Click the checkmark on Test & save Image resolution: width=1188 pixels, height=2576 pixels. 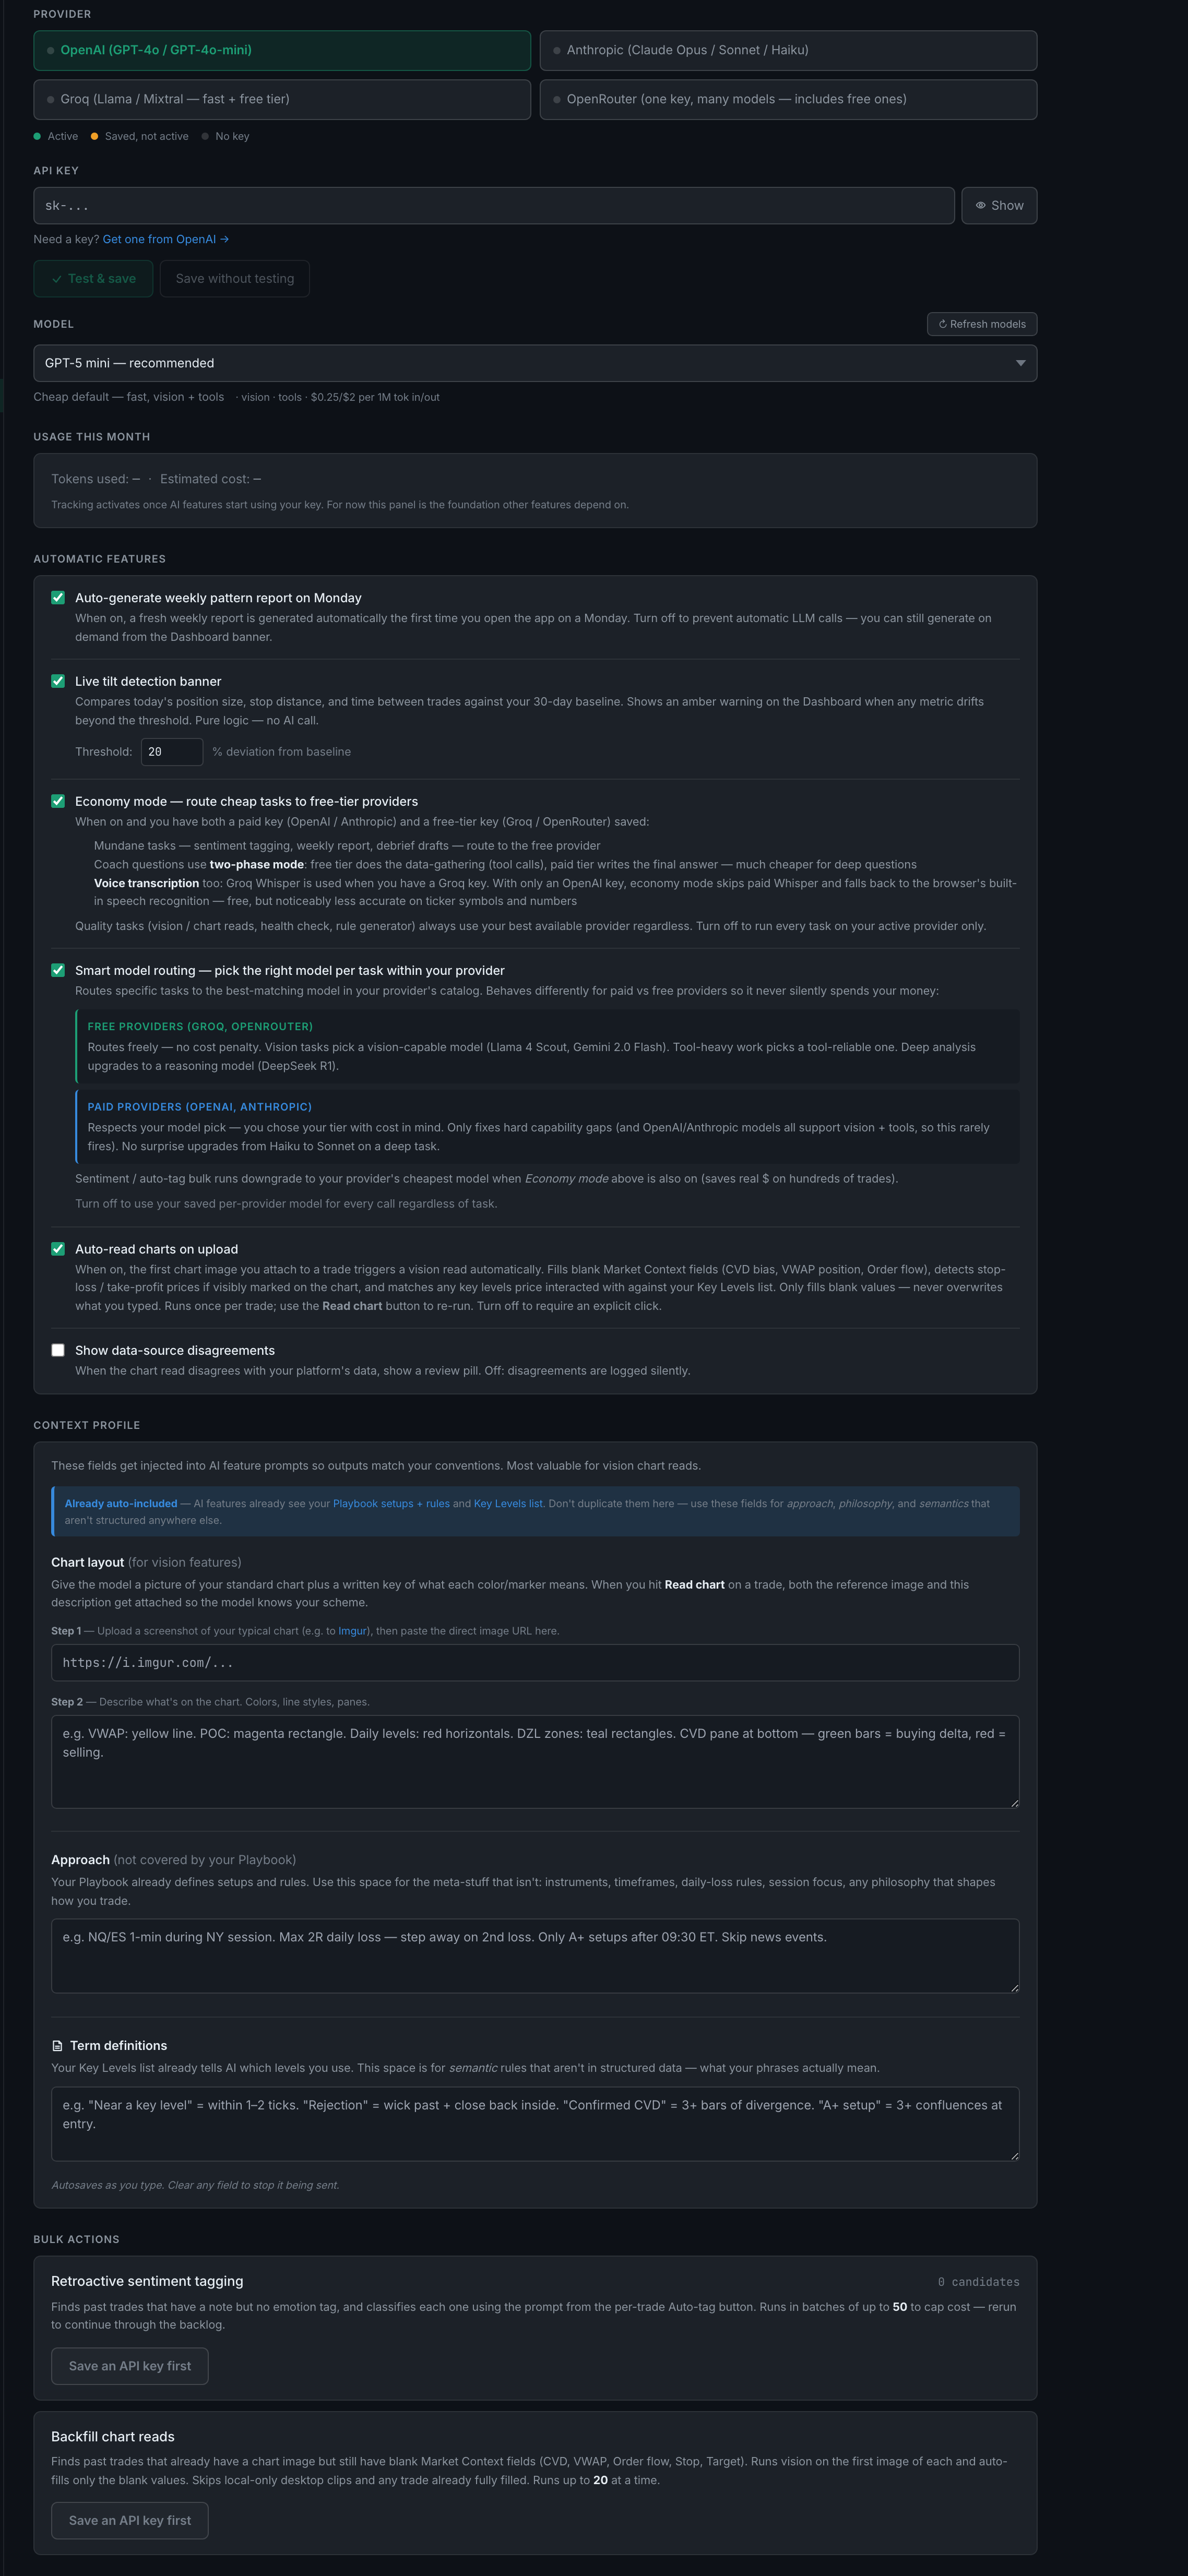point(57,279)
